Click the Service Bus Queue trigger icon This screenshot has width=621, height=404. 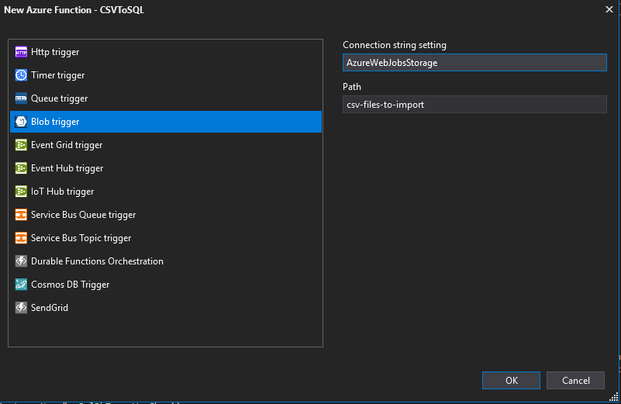22,215
